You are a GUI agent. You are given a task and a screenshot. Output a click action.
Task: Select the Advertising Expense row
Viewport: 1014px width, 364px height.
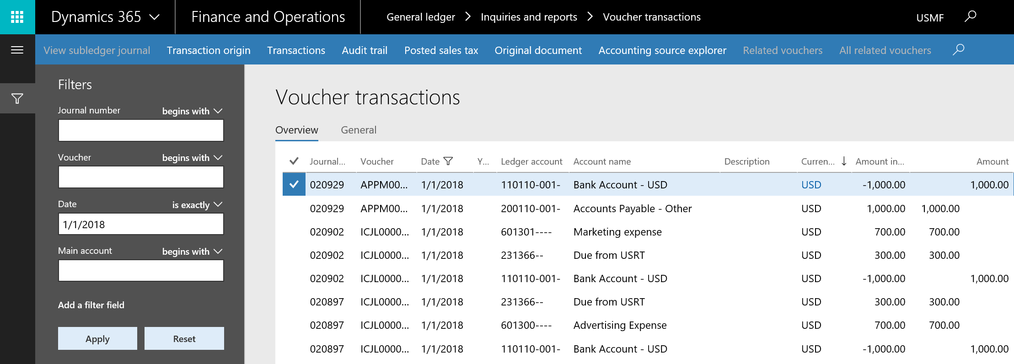tap(648, 325)
